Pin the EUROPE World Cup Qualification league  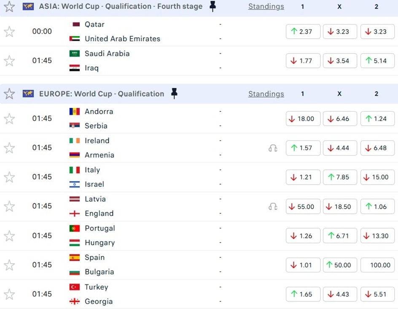tap(174, 94)
